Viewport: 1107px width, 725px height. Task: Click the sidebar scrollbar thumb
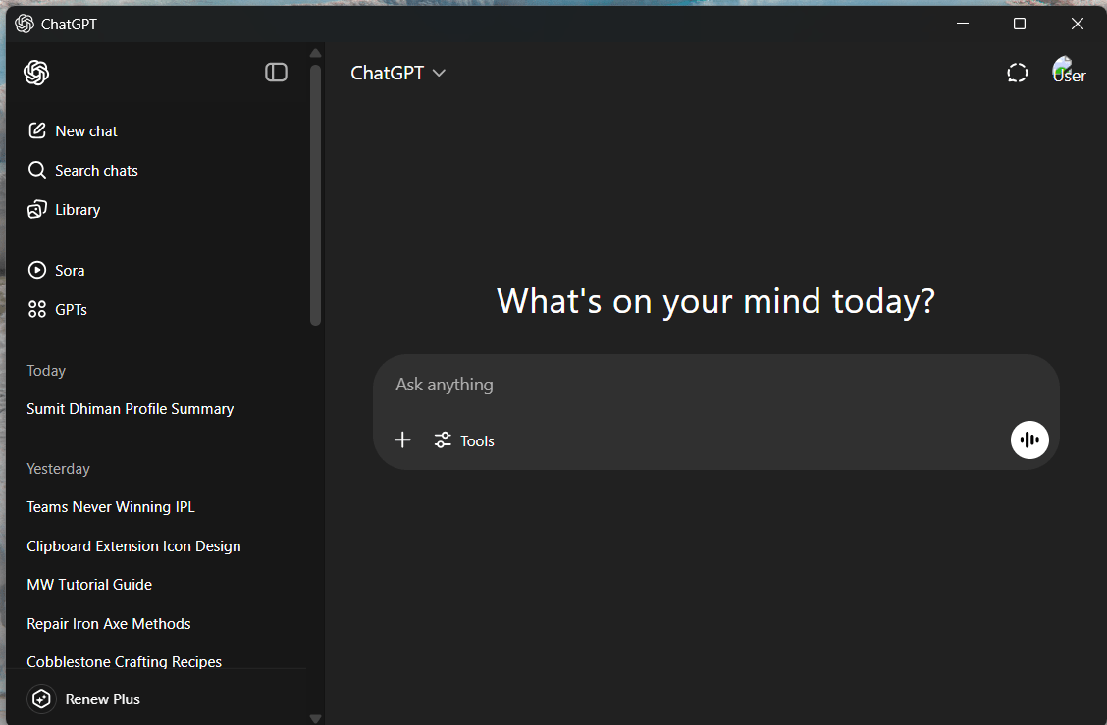tap(316, 195)
